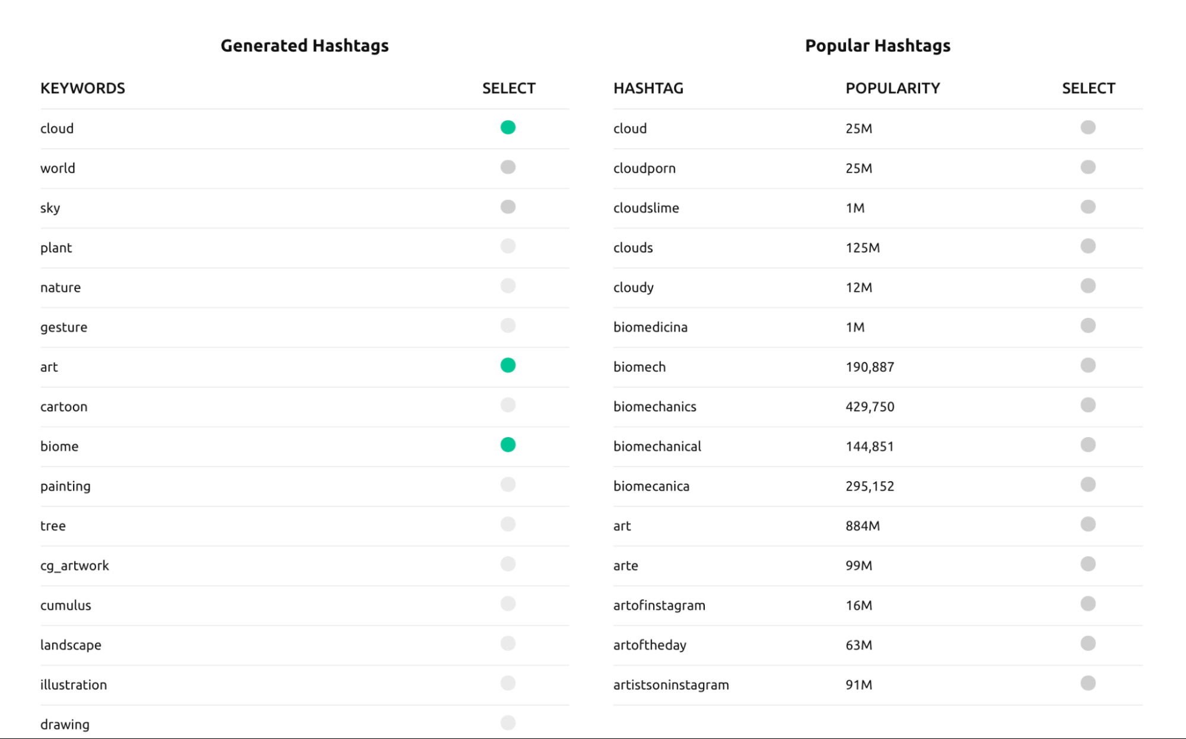The width and height of the screenshot is (1186, 739).
Task: Enable the 'world' keyword select circle
Action: click(x=508, y=167)
